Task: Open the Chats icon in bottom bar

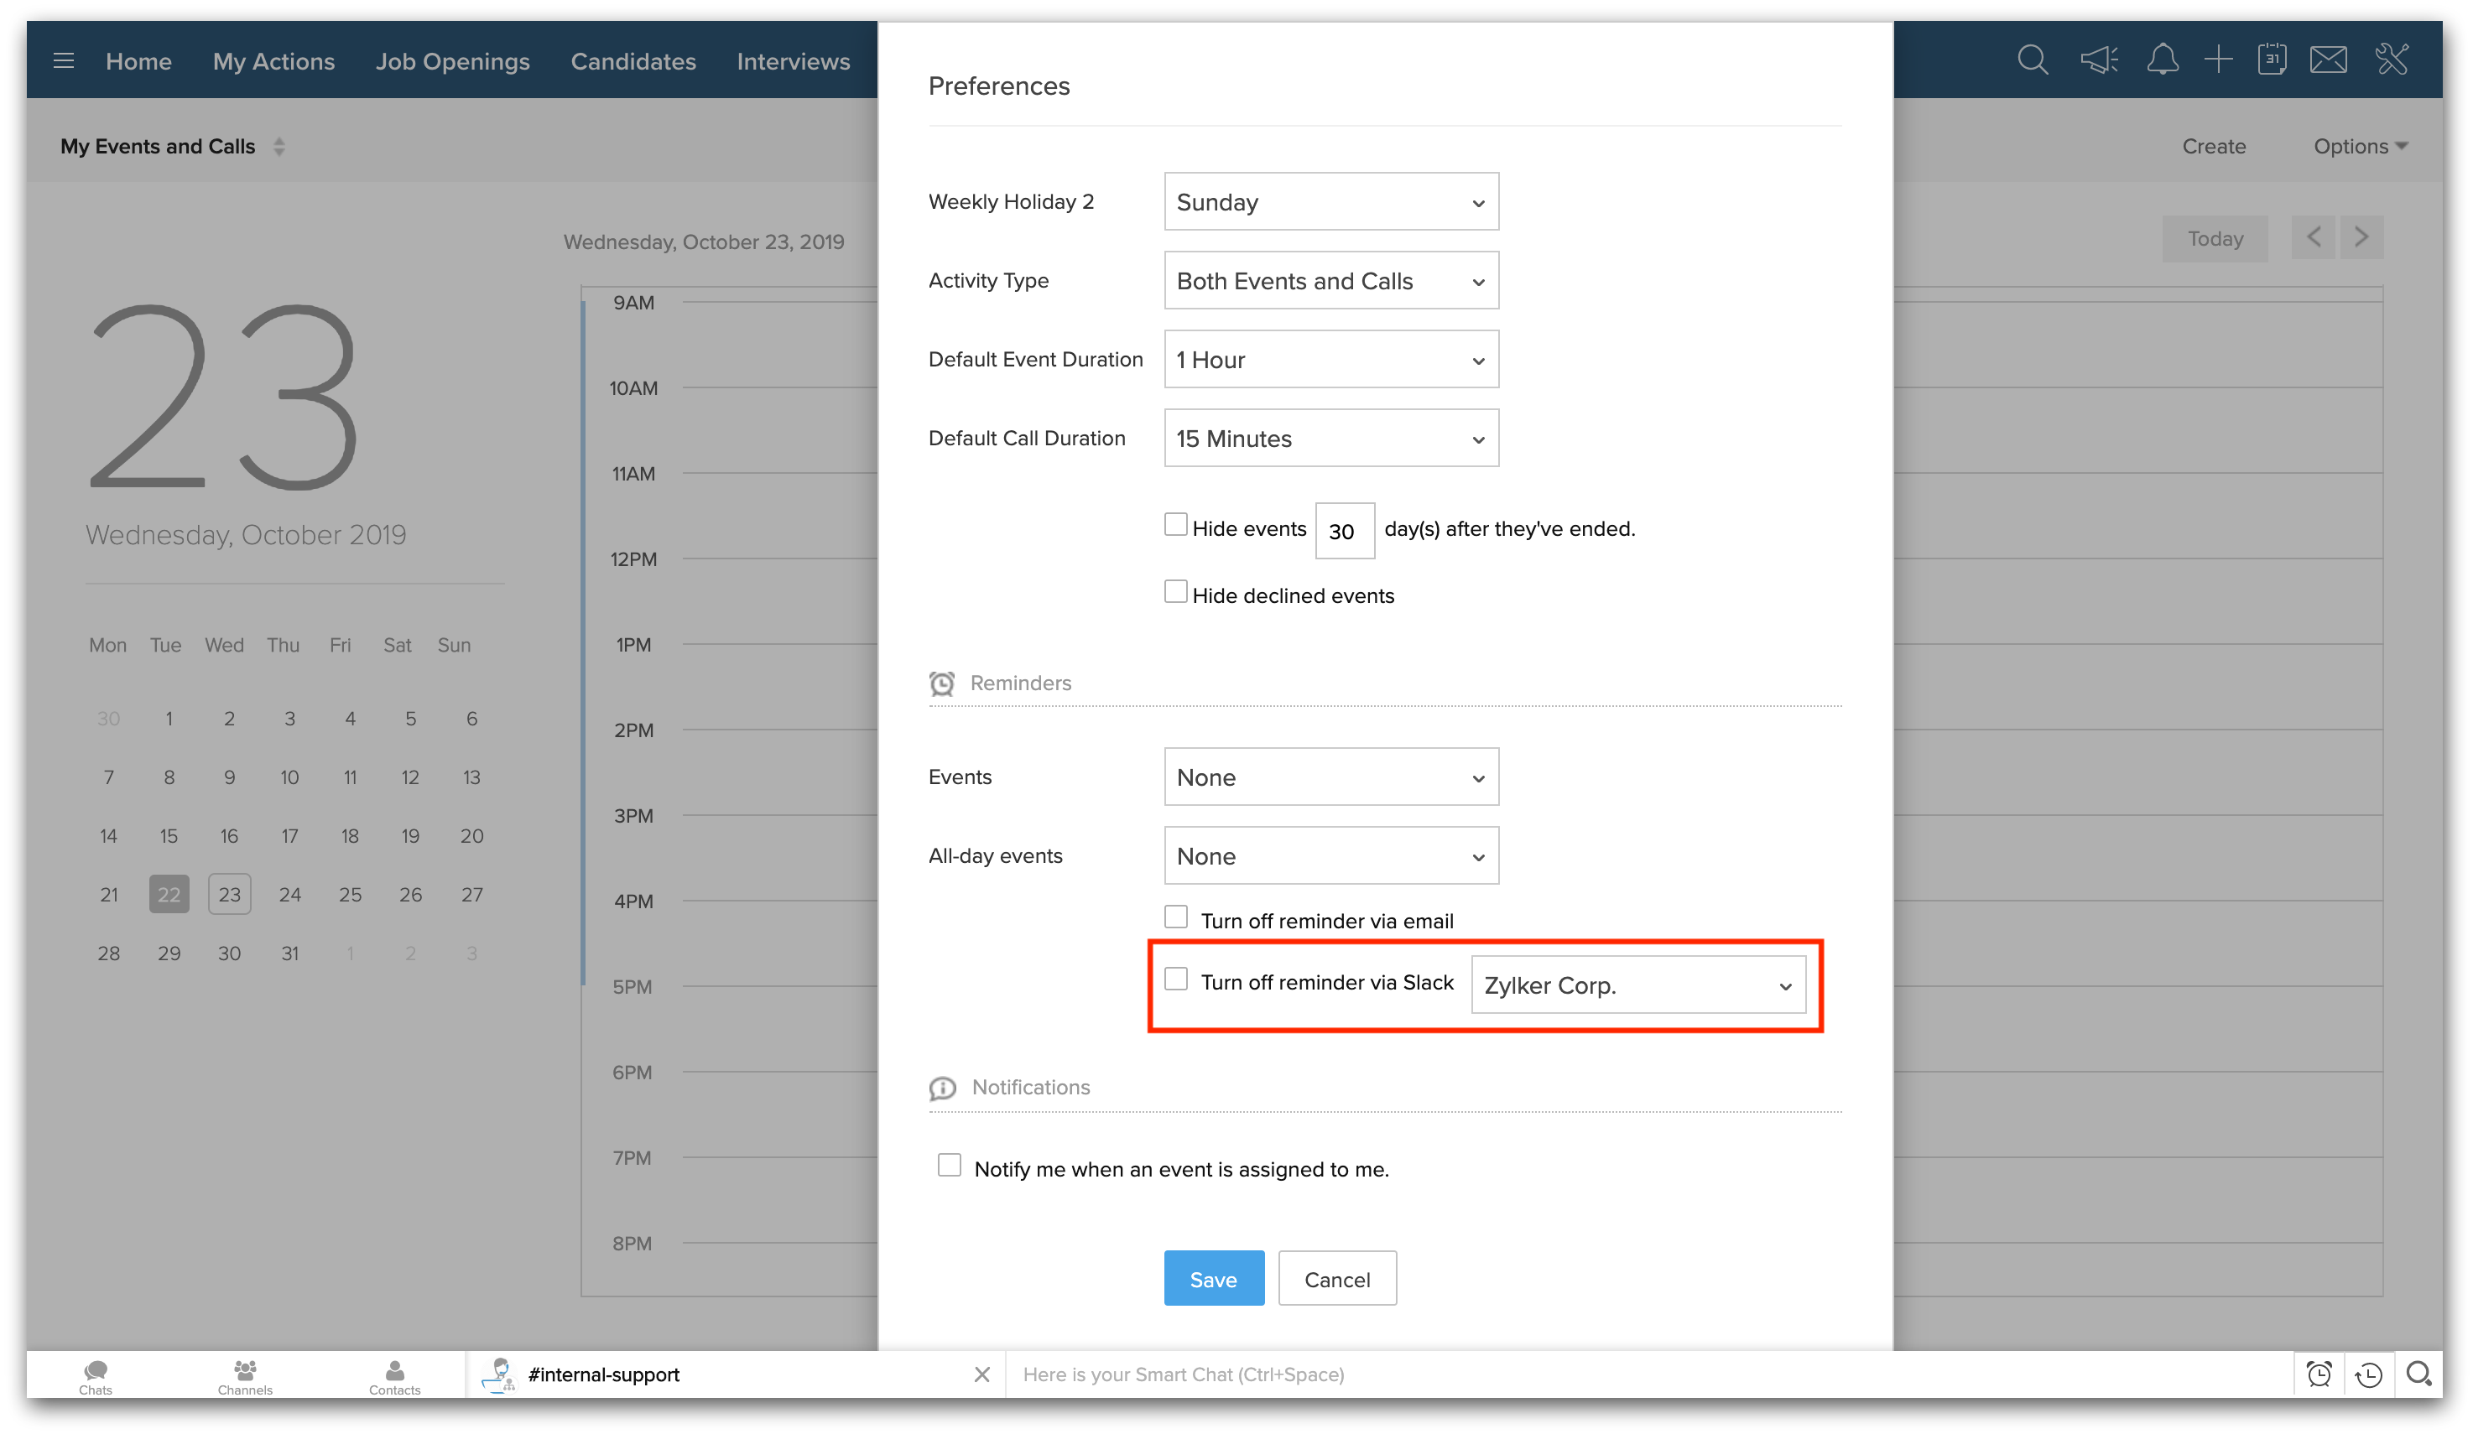Action: tap(95, 1375)
